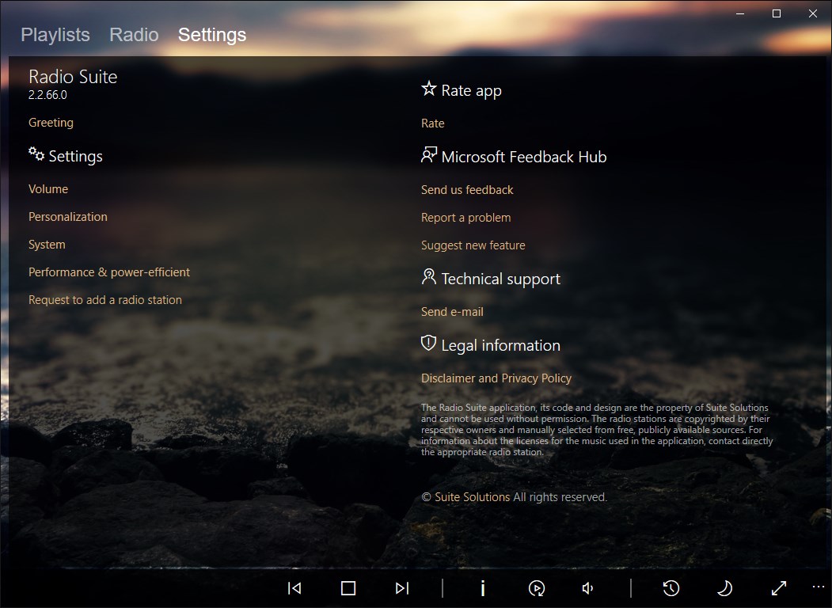Open Volume settings
The width and height of the screenshot is (832, 608).
48,189
